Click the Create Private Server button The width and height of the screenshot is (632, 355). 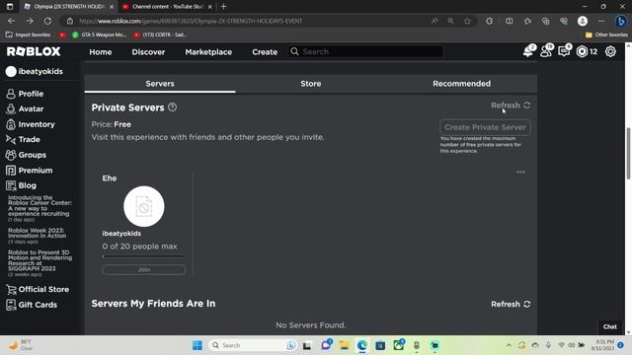(x=485, y=127)
